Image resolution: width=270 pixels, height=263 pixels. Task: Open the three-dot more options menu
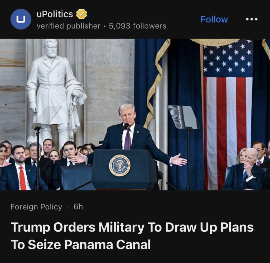(252, 19)
